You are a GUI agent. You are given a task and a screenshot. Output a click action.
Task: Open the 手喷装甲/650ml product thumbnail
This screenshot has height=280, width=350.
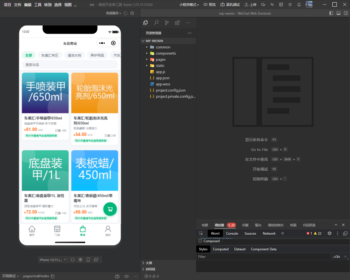click(x=45, y=93)
